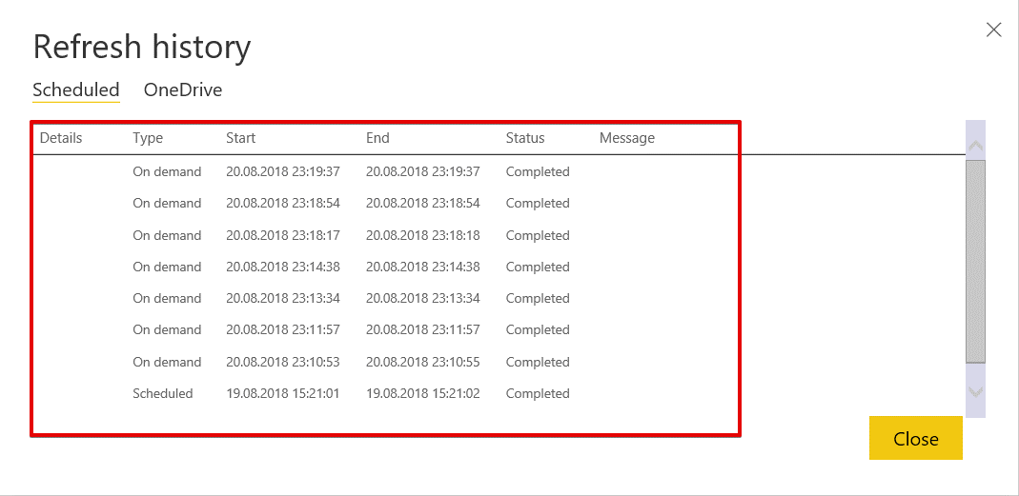The image size is (1019, 496).
Task: Click the Details column header
Action: pos(61,138)
